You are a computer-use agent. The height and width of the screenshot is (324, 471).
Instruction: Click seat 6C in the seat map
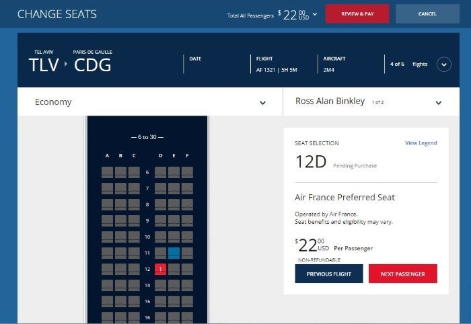(134, 172)
